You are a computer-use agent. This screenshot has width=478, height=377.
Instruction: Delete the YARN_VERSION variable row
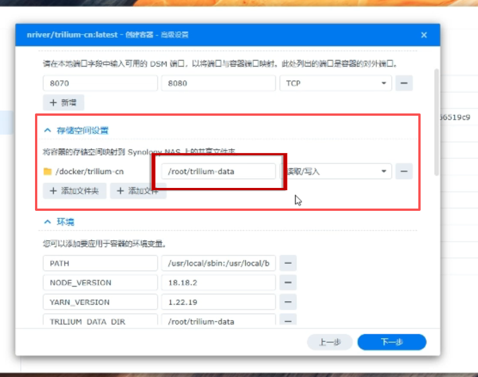tap(287, 302)
